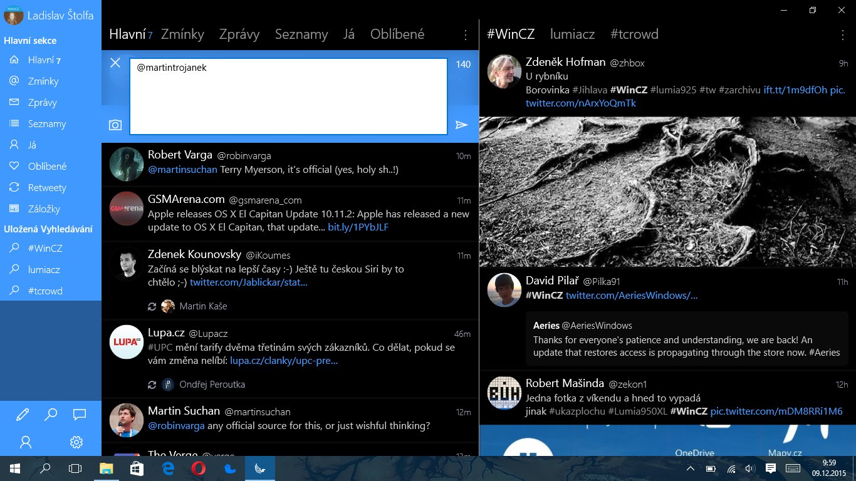Screen dimensions: 856x481
Task: Open the volume control in system tray
Action: point(751,468)
